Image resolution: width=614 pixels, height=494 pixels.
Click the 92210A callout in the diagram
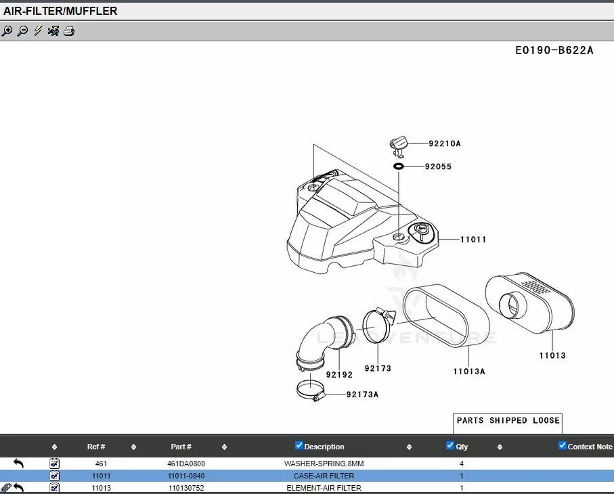tap(444, 143)
